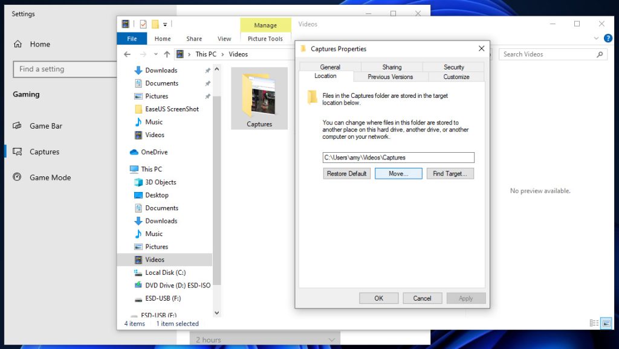Open the 2 hours dropdown in Settings

point(265,339)
